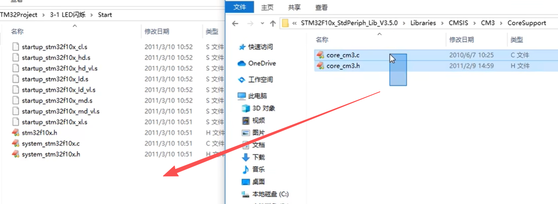Screen dimensions: 558x204
Task: Click the 此电脑 computer icon
Action: (241, 96)
